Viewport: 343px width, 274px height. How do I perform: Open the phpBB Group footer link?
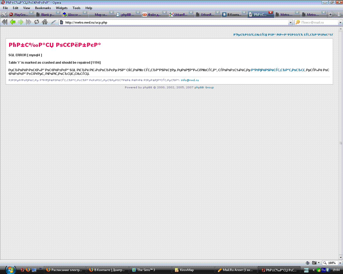coord(204,87)
